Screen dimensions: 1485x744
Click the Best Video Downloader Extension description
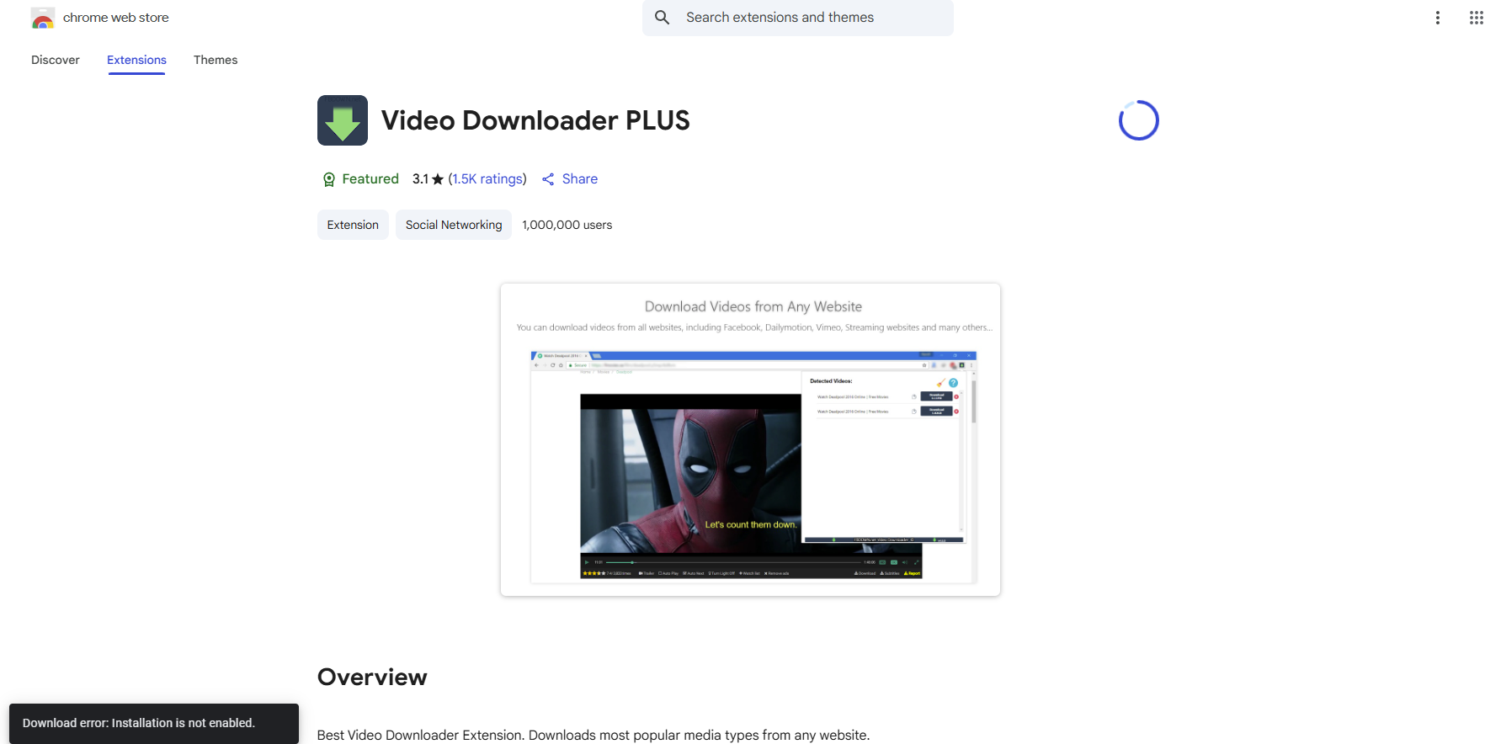click(593, 735)
